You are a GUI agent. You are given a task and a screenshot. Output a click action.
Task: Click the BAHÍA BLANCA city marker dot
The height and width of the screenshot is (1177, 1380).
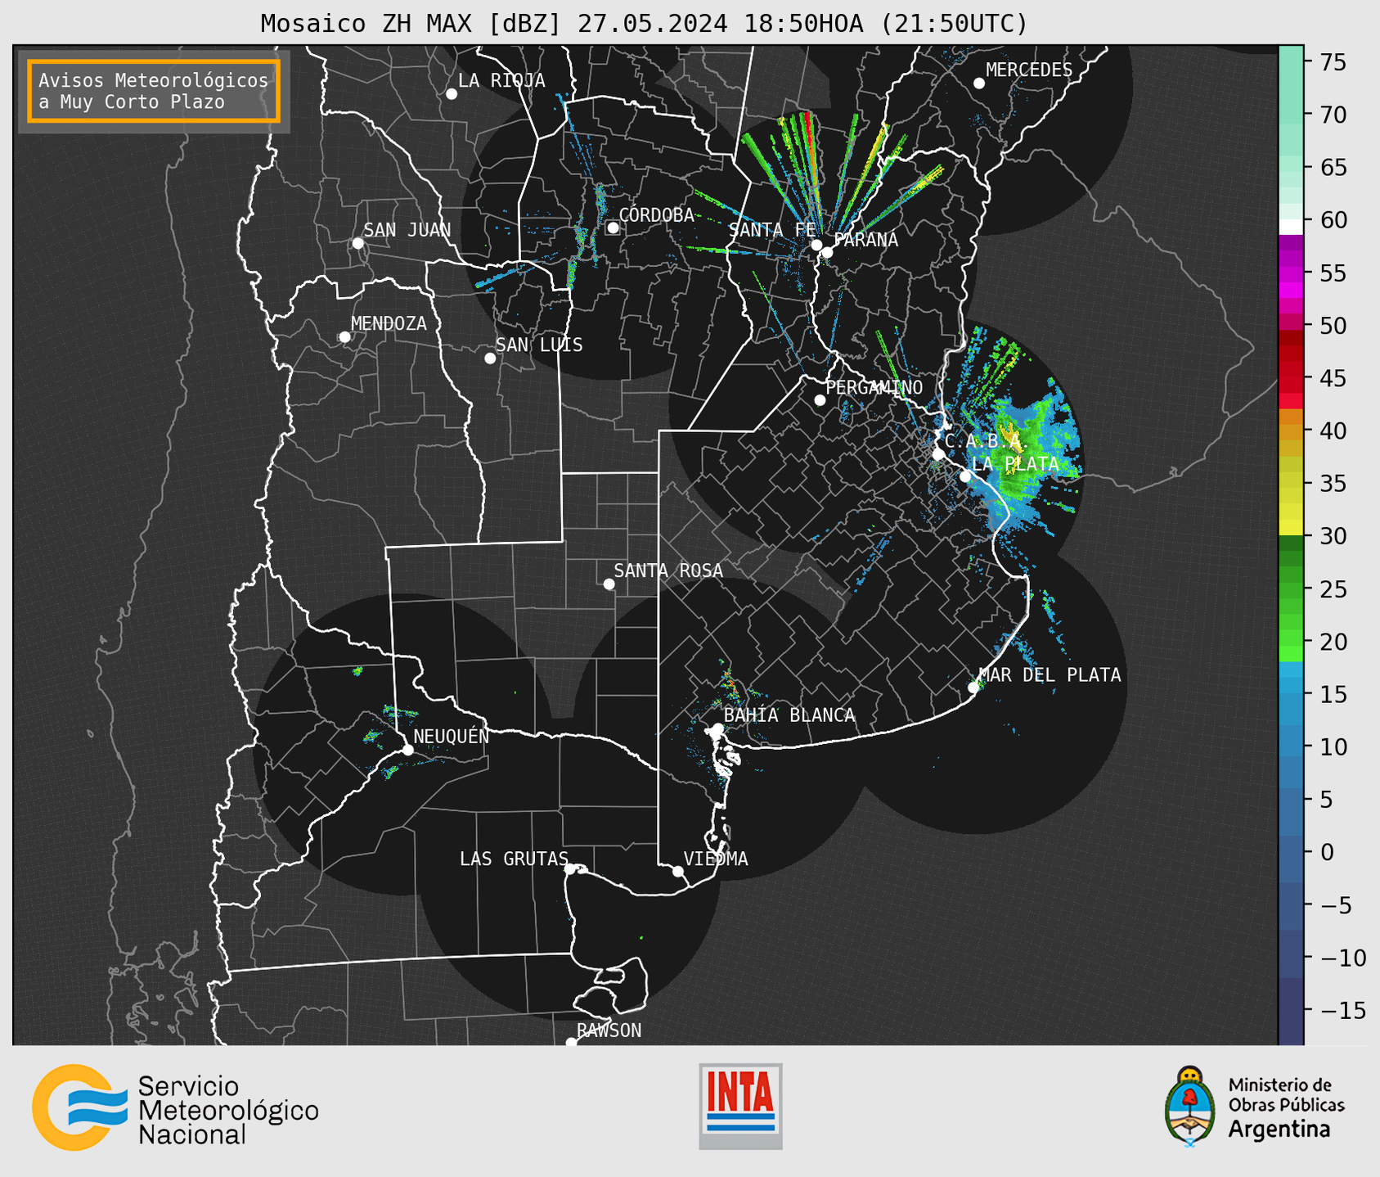(717, 728)
